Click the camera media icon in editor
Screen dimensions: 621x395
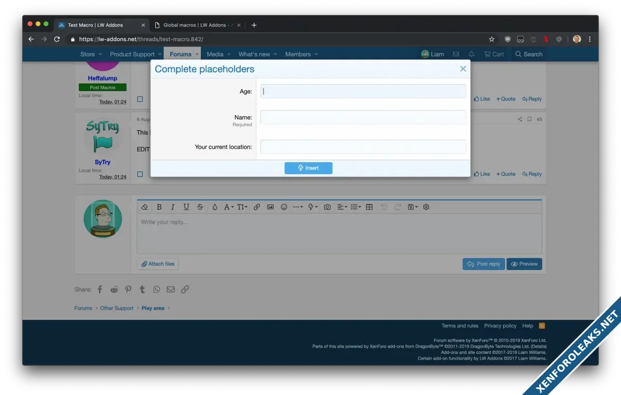point(327,207)
